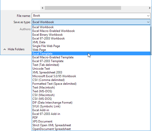The width and height of the screenshot is (152, 131).
Task: Select Excel Template from the type list
Action: tap(43, 54)
